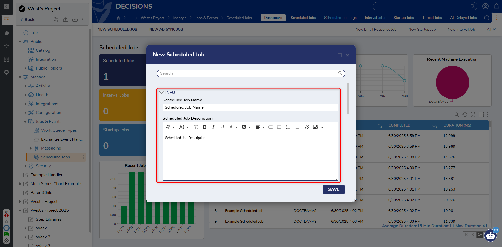This screenshot has width=502, height=247.
Task: Click the SAVE button
Action: 334,189
